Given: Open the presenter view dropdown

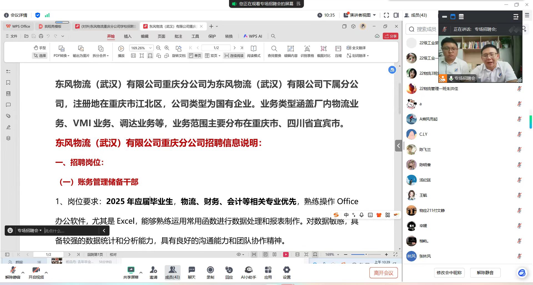Looking at the screenshot, I should tap(360, 15).
